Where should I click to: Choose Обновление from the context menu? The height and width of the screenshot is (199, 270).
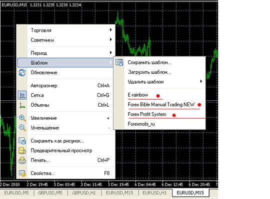[x=66, y=73]
